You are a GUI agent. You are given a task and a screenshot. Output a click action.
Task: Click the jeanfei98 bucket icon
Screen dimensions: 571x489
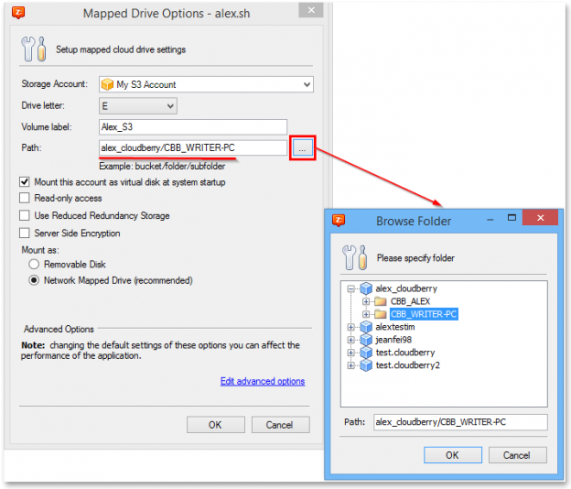tap(366, 340)
